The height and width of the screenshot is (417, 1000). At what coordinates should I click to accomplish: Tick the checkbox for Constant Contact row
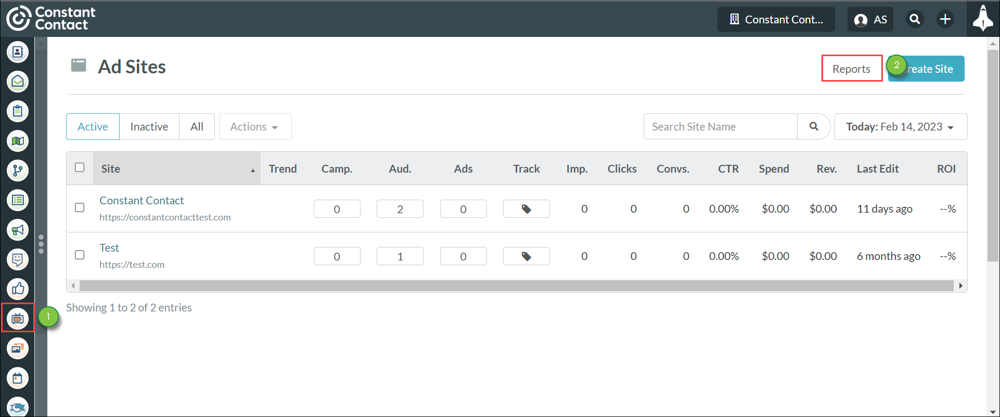coord(80,207)
